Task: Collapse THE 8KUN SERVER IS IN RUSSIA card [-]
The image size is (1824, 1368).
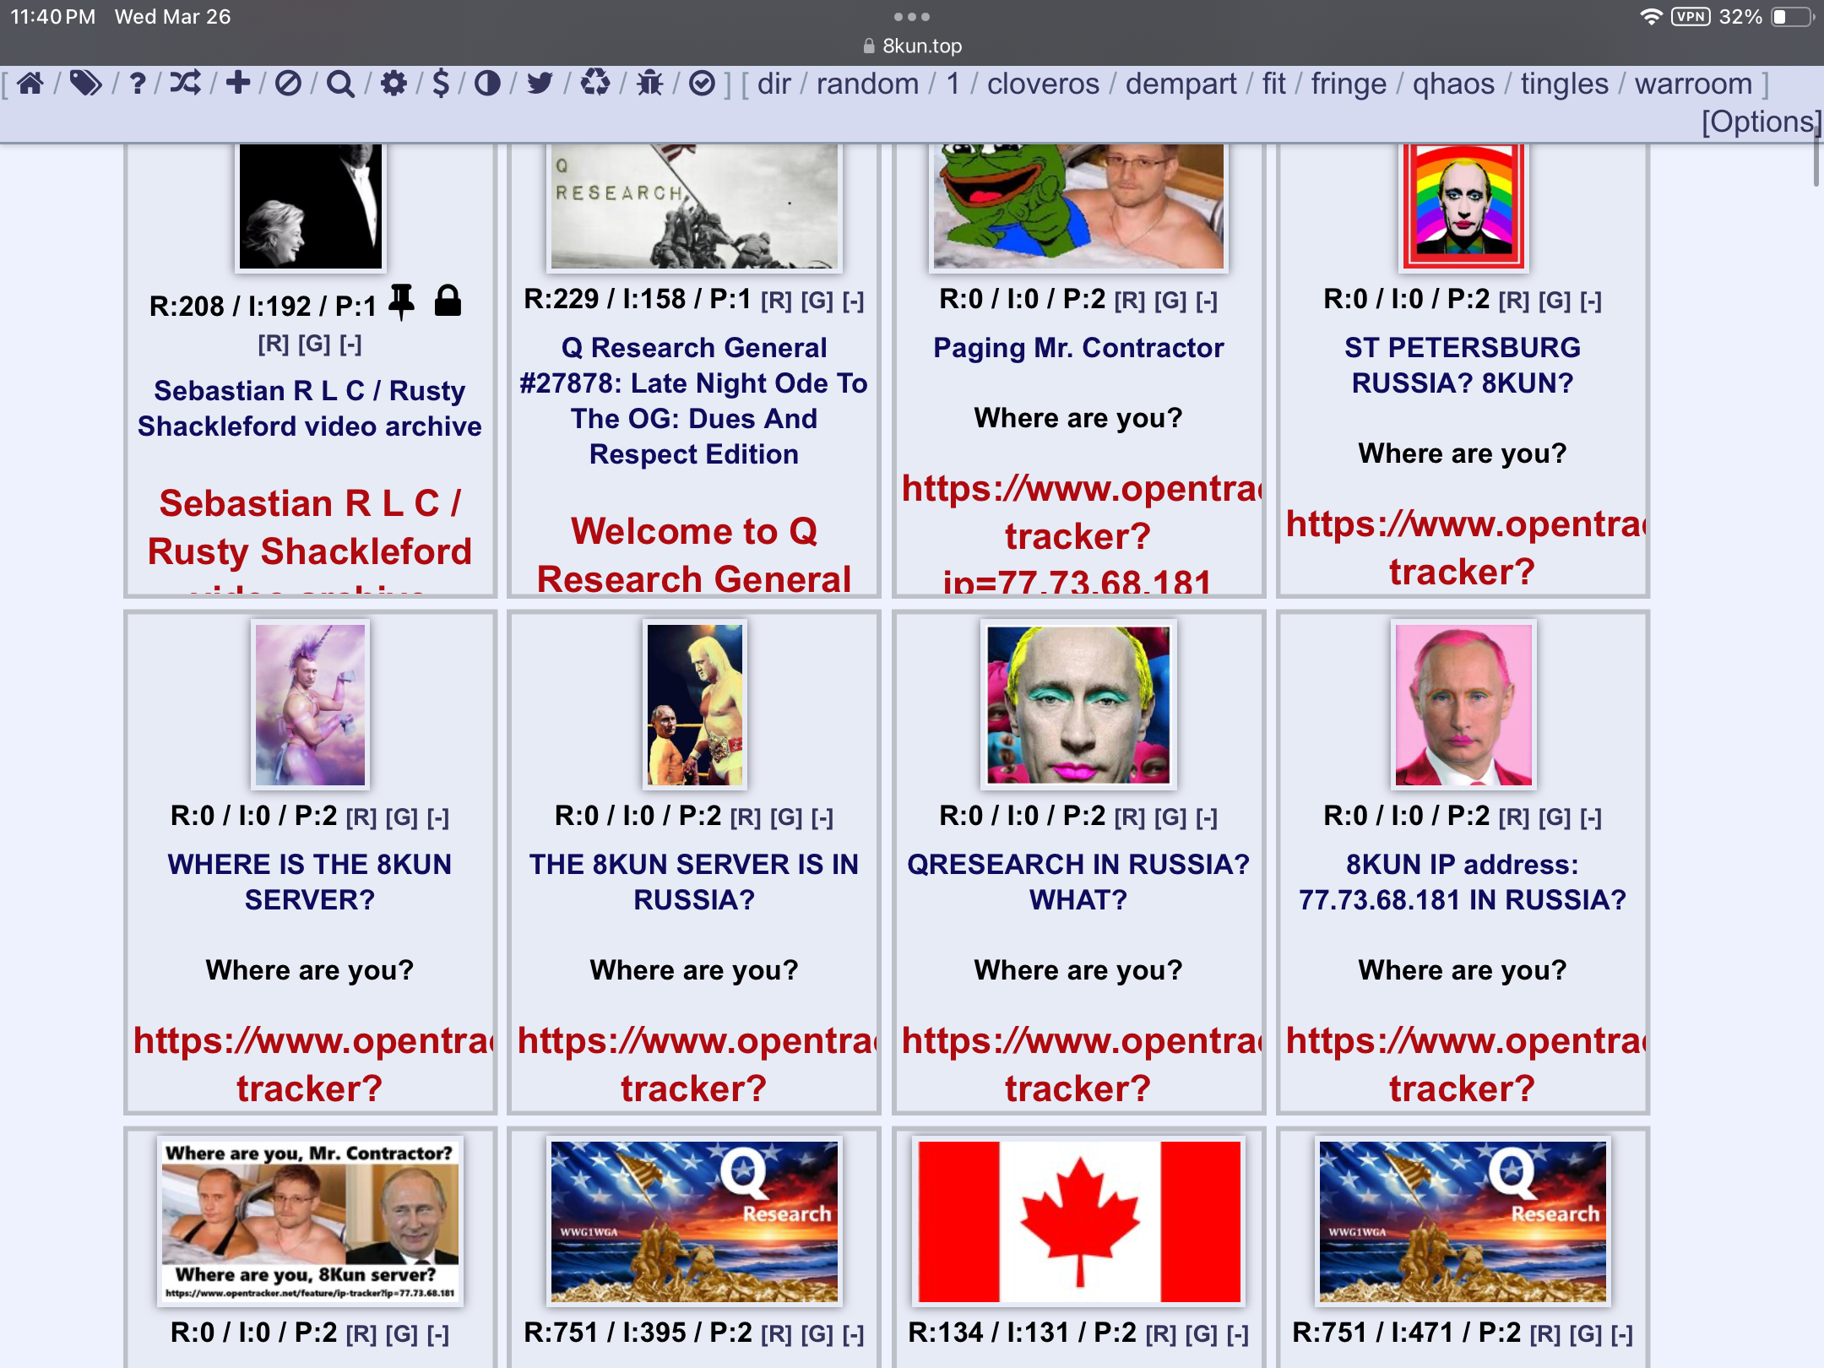Action: click(x=822, y=817)
